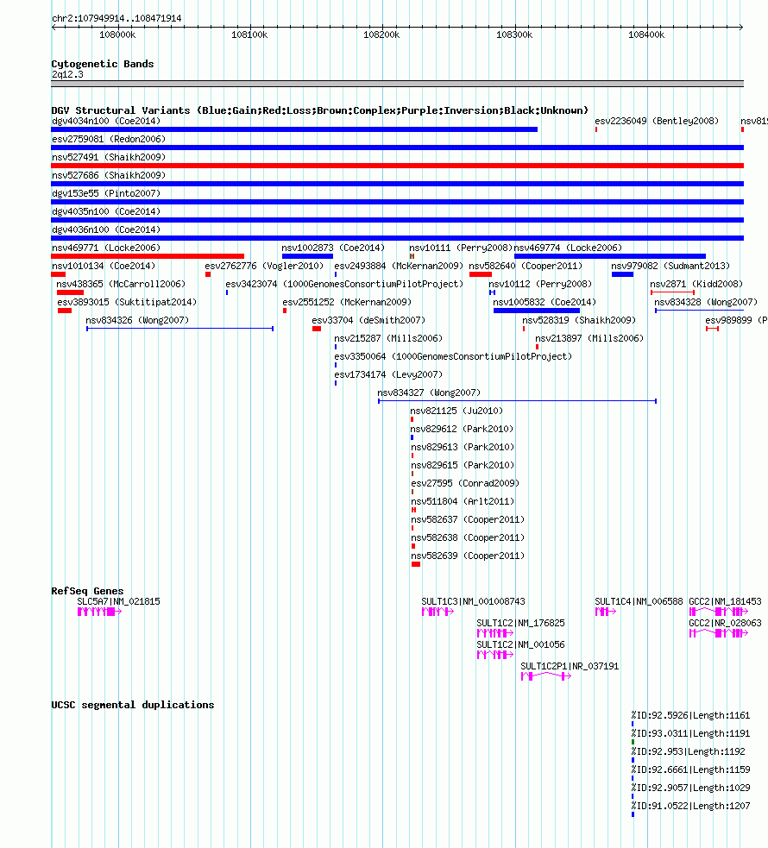Screen dimensions: 768x848
Task: Click the nsv469771 (Locke2006) red loss bar
Action: [x=148, y=256]
